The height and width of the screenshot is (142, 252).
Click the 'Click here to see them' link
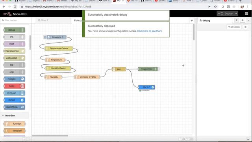coord(150,31)
